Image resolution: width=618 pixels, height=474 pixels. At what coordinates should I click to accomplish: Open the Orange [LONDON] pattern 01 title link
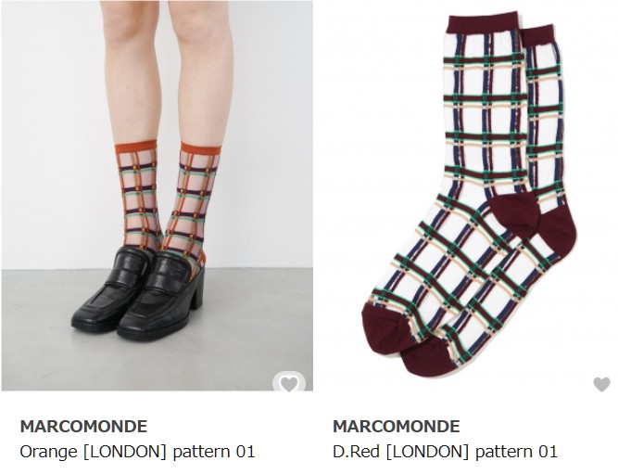pos(137,451)
